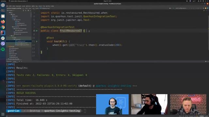Hide the Project tool window
The width and height of the screenshot is (209, 117).
[30, 10]
